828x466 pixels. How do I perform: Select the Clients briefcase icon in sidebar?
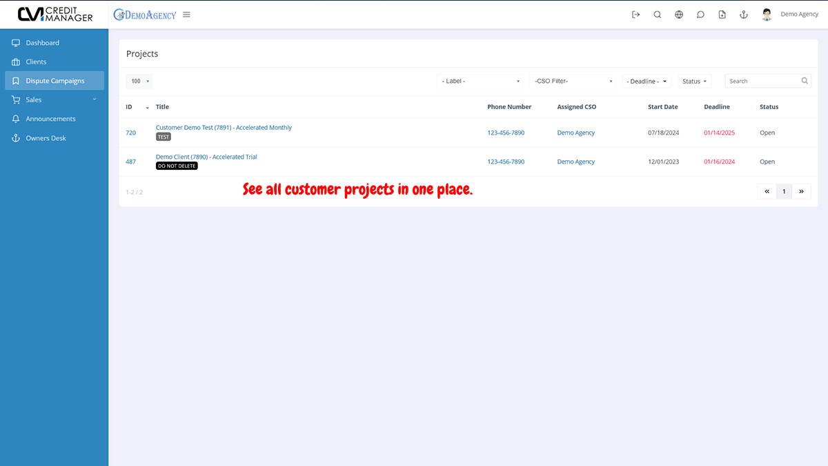(x=15, y=61)
